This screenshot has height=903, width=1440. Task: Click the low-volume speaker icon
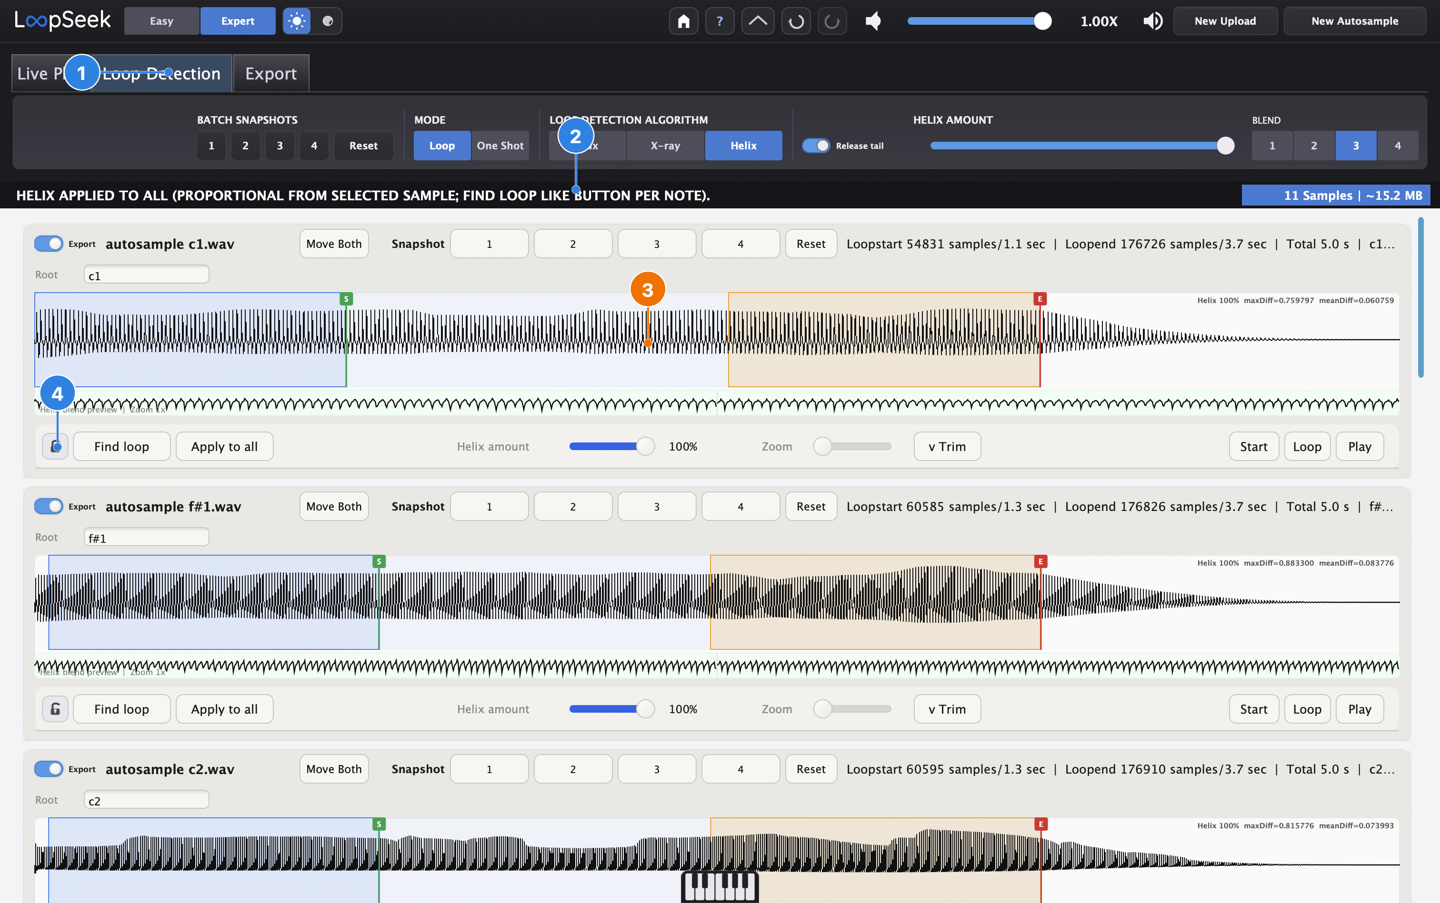click(873, 21)
